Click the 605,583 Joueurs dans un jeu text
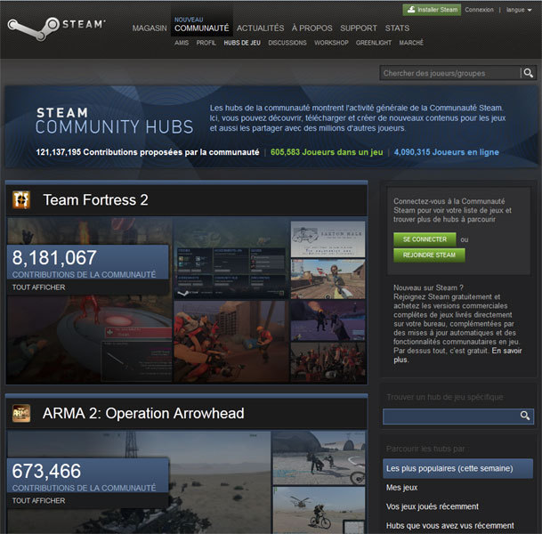 click(x=327, y=152)
